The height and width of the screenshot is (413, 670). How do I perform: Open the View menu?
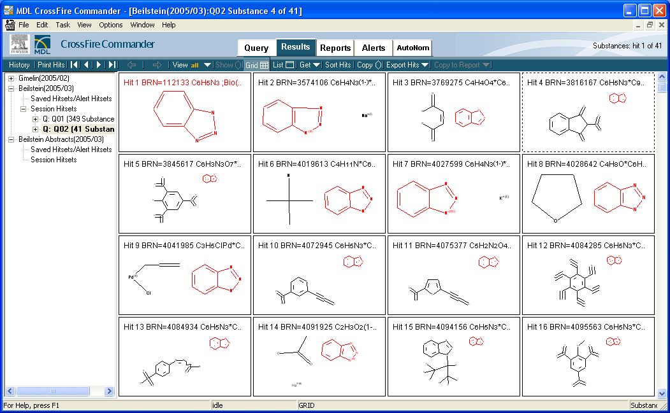(x=84, y=25)
